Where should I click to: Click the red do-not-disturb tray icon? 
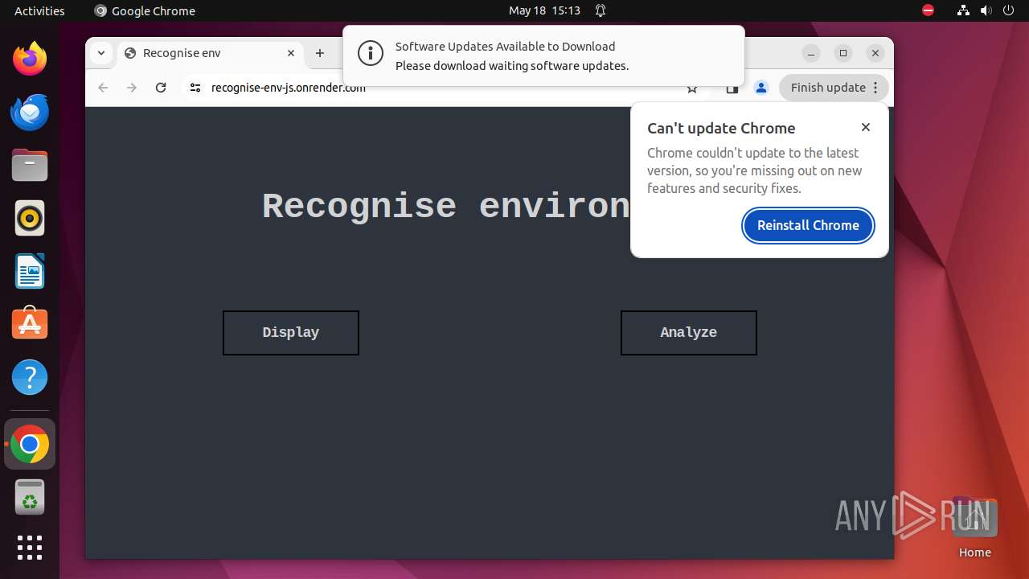coord(929,10)
